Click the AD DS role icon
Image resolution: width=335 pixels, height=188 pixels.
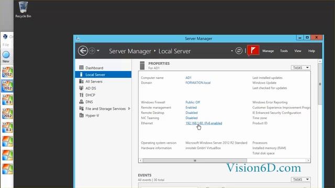pos(82,88)
